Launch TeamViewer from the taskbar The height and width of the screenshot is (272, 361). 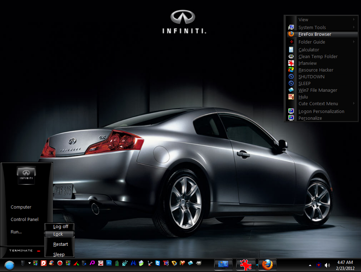[157, 263]
